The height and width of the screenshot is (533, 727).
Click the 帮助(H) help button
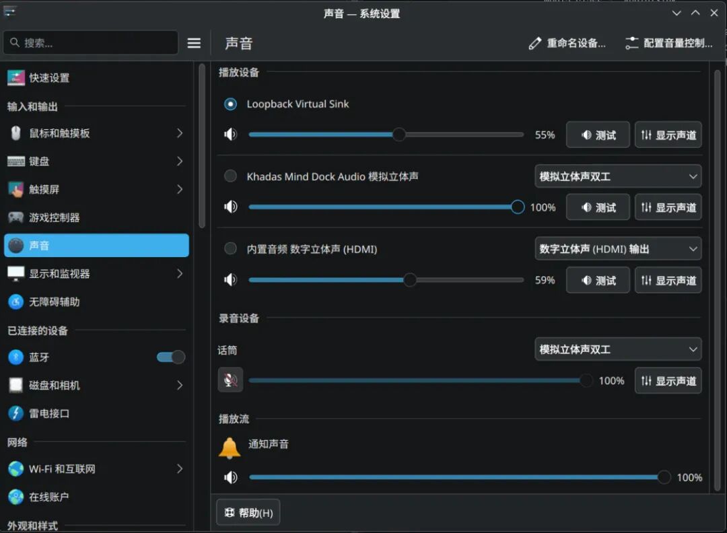pos(248,513)
